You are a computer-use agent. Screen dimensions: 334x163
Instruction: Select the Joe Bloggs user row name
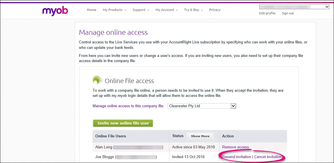coord(126,157)
